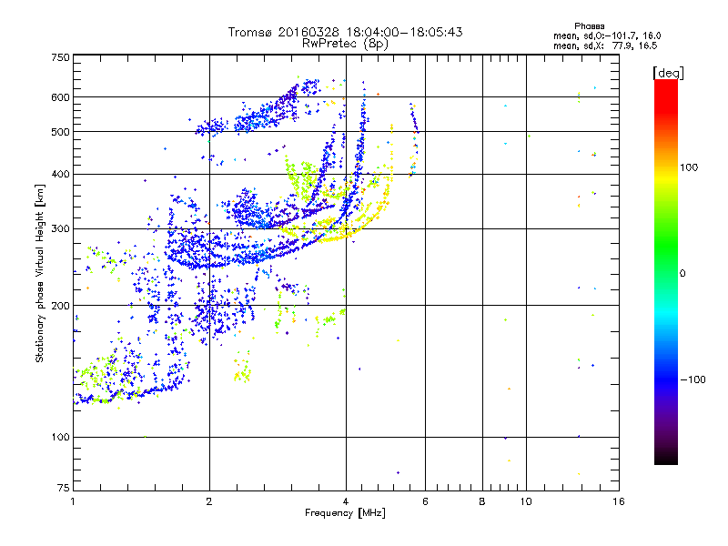Click the colorbar label '0'
Image resolution: width=728 pixels, height=546 pixels.
(x=682, y=274)
